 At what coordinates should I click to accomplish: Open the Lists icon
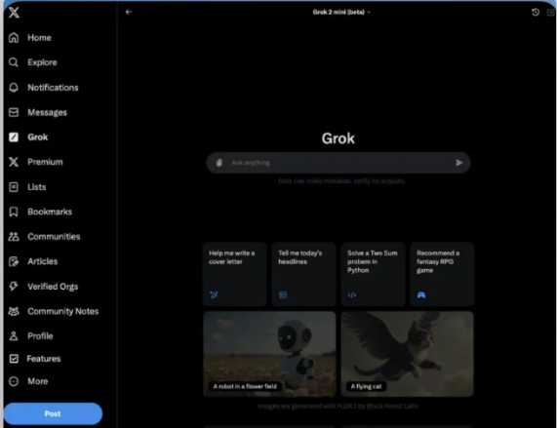14,187
